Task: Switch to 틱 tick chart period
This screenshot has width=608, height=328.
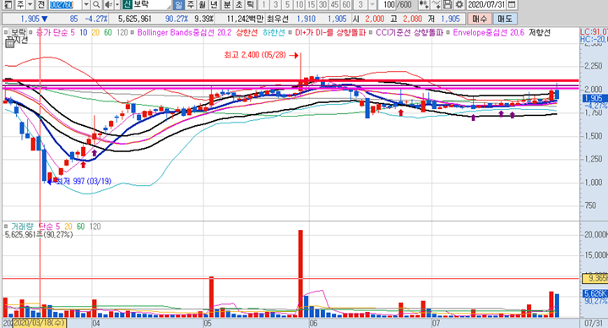Action: (251, 5)
